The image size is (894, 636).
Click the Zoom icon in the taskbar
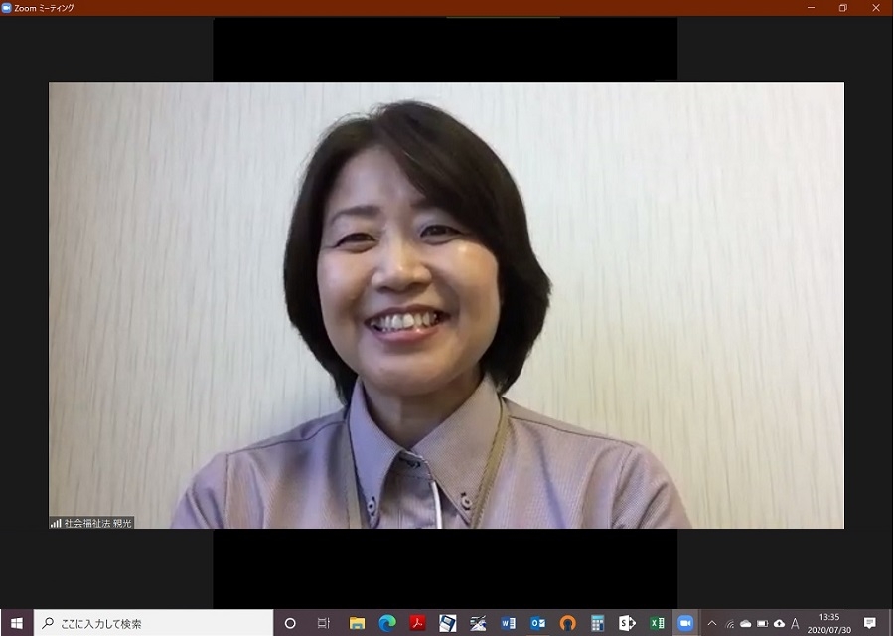click(x=685, y=623)
